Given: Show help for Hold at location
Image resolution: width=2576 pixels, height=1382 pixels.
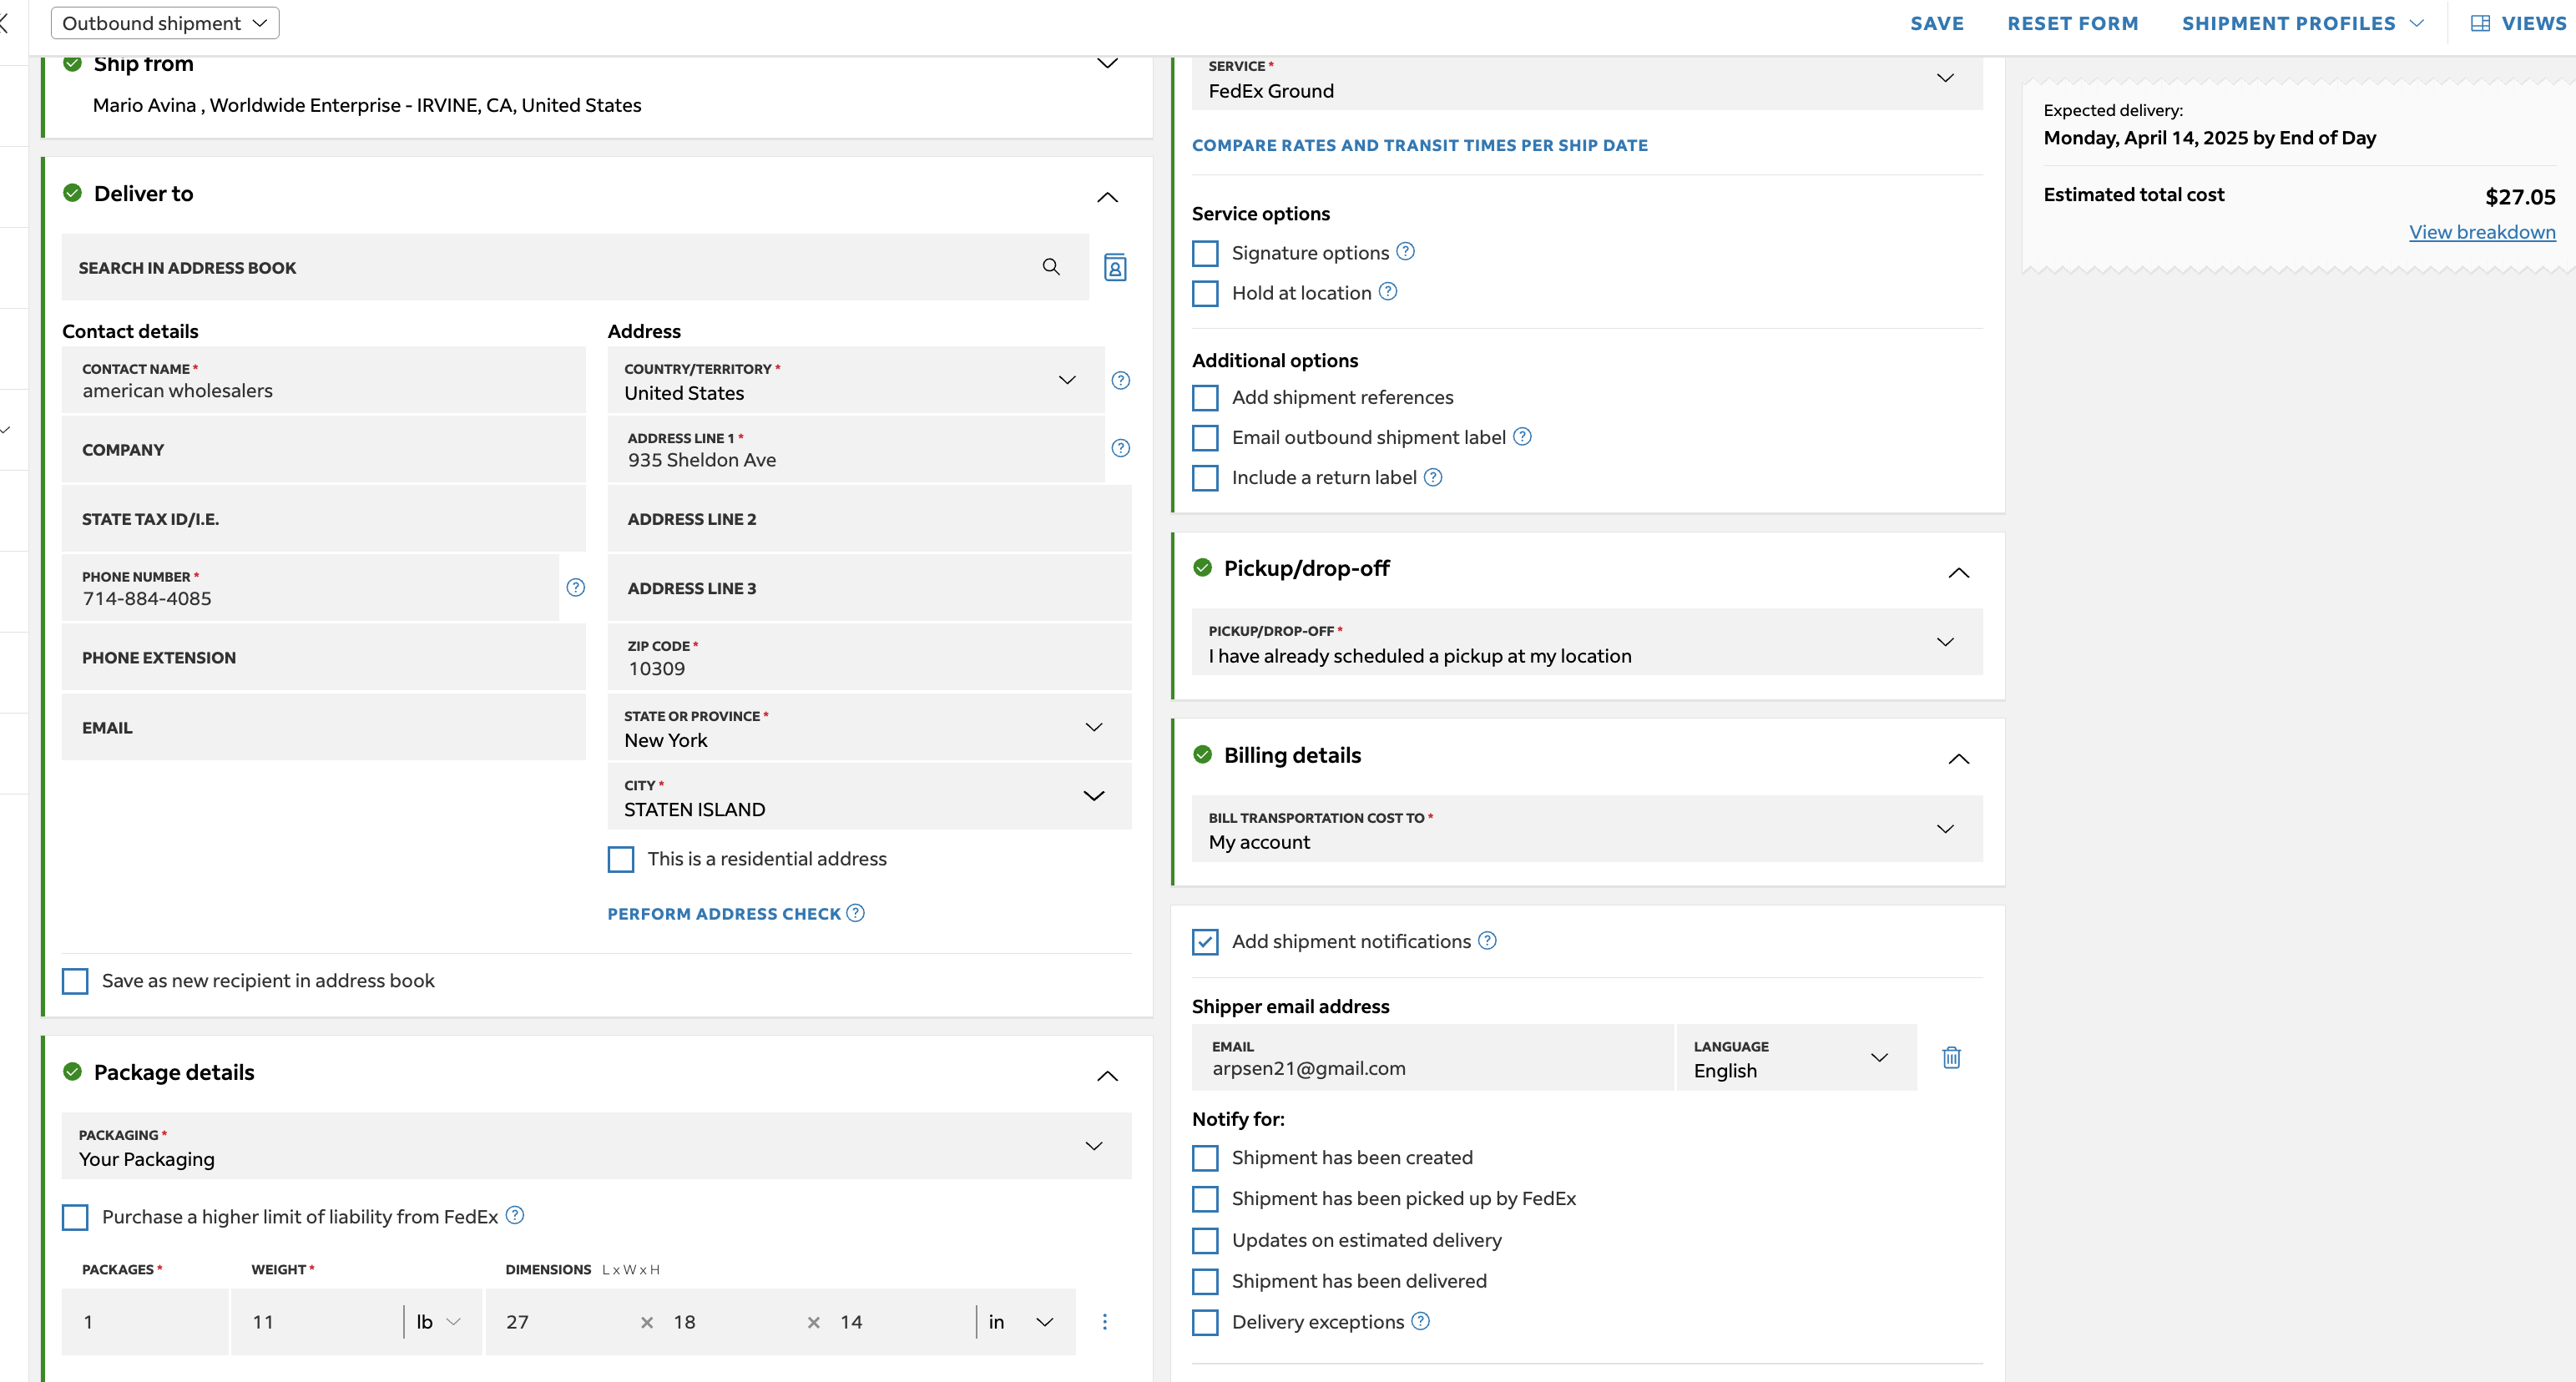Looking at the screenshot, I should [1388, 292].
